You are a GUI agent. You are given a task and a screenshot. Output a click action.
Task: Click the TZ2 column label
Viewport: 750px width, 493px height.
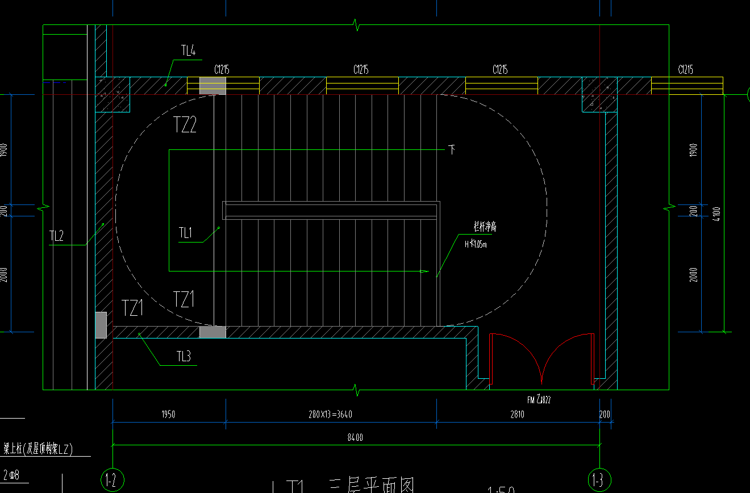tap(185, 125)
